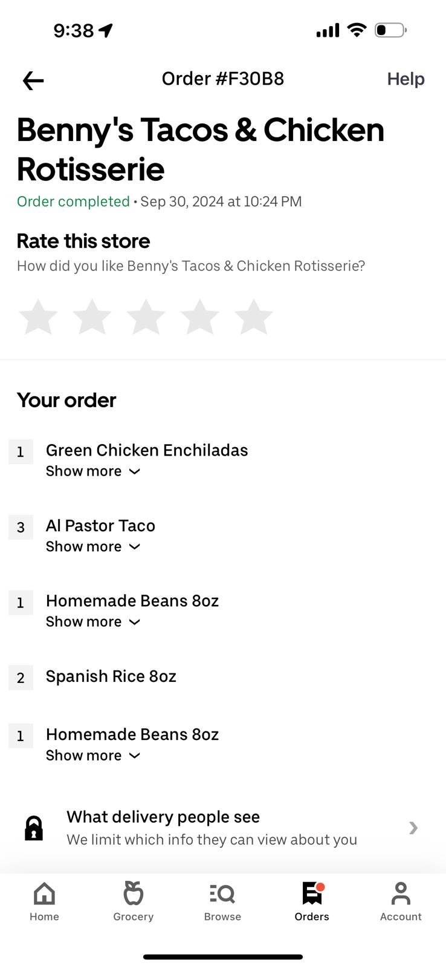Rate the store three stars
Viewport: 446px width, 968px height.
[146, 316]
